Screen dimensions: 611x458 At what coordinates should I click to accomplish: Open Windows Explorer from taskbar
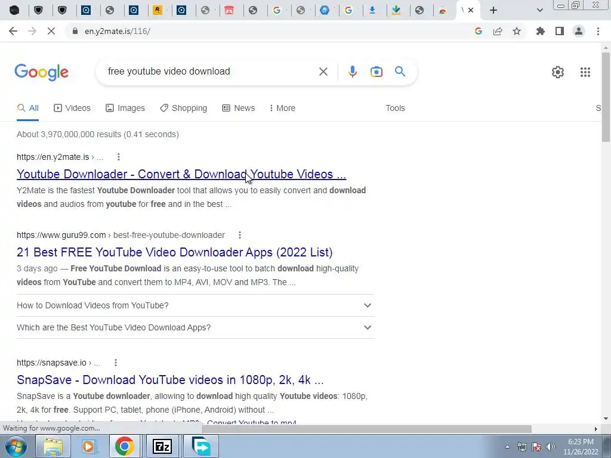[x=53, y=446]
